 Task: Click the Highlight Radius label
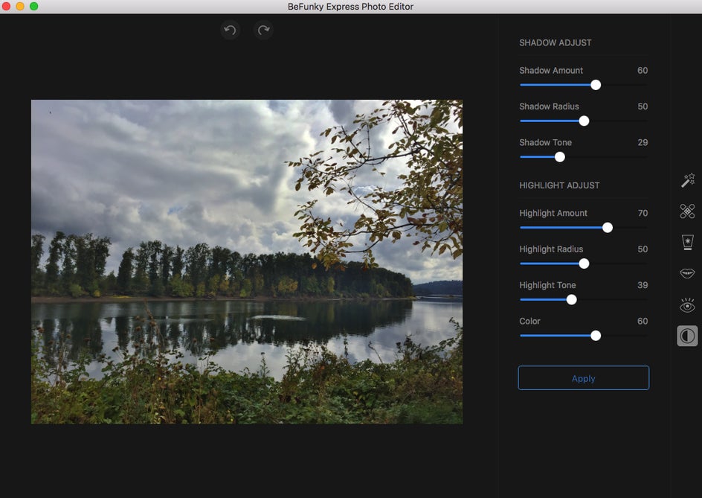tap(551, 249)
